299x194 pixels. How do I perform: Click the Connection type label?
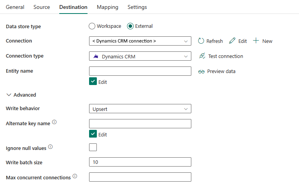[25, 56]
